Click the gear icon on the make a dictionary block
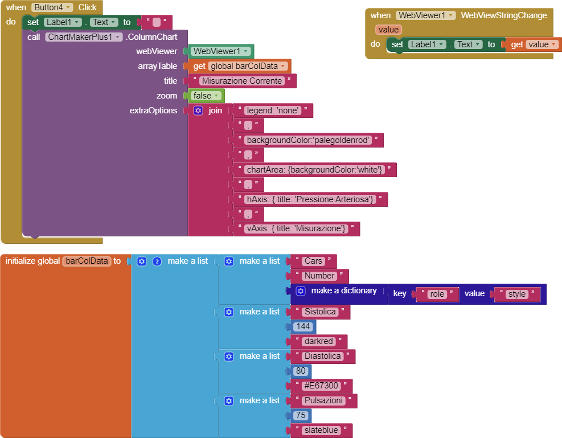 point(302,292)
